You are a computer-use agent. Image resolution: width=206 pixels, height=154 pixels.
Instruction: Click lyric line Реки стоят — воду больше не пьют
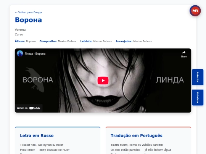(x=45, y=150)
